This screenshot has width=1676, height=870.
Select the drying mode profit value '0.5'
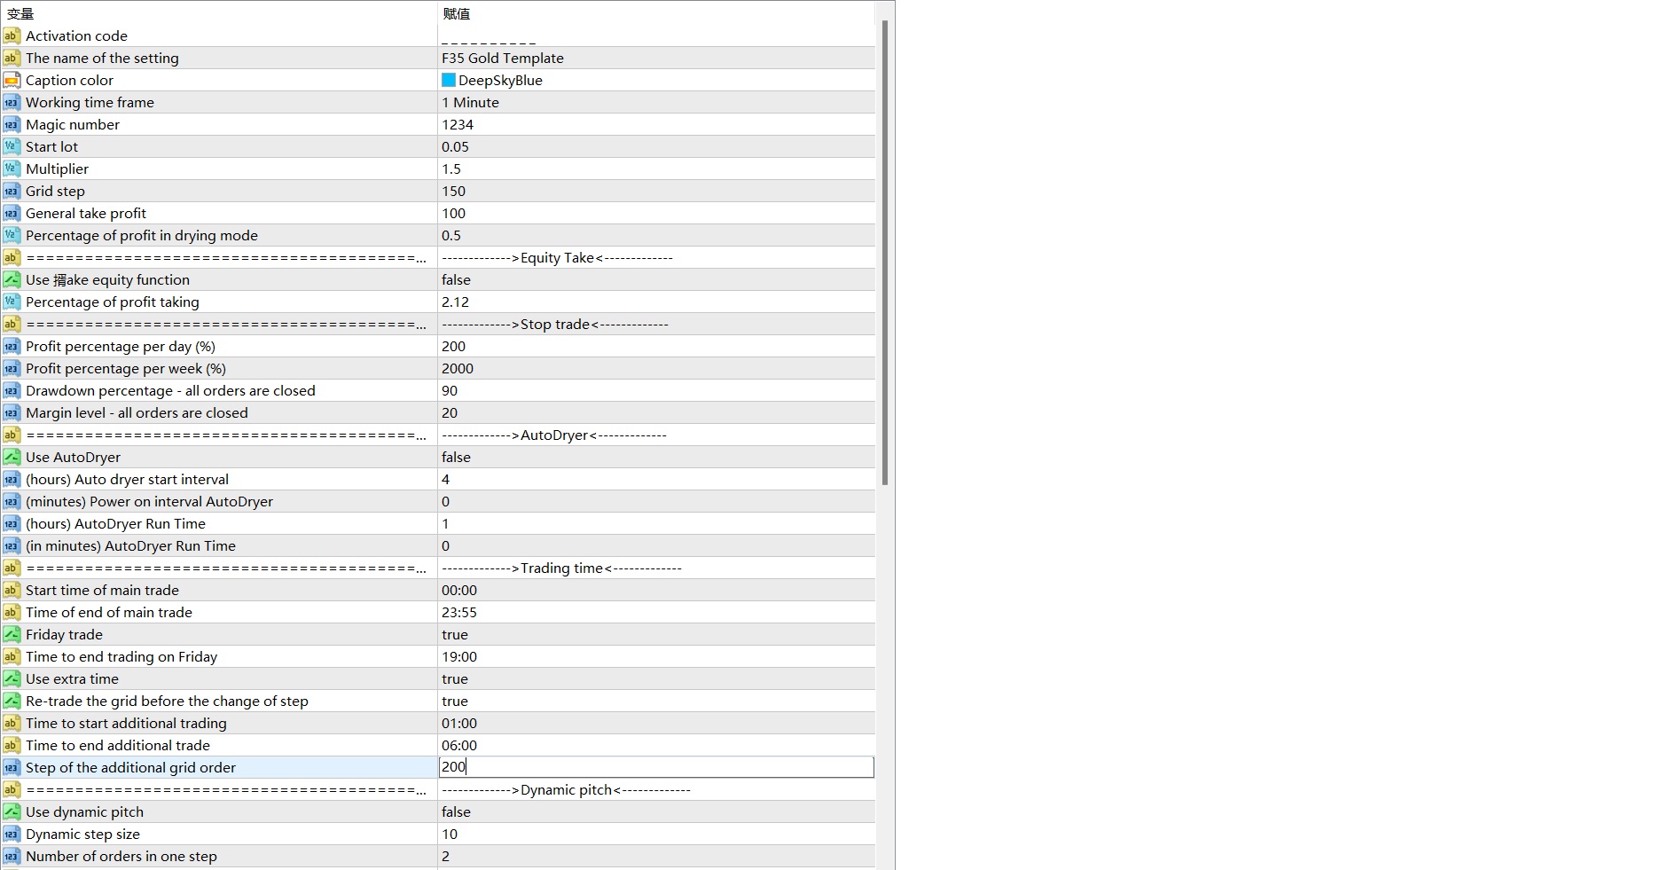[451, 235]
